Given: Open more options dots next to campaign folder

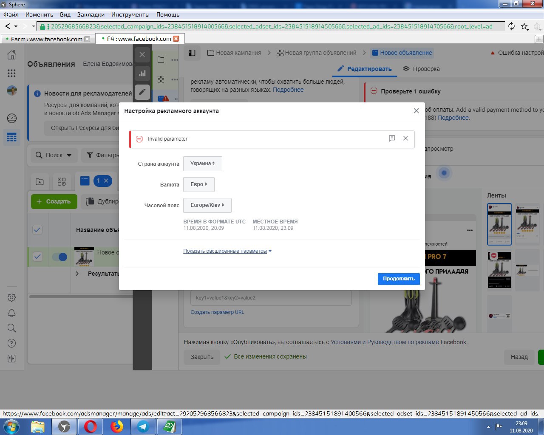Looking at the screenshot, I should pos(175,60).
